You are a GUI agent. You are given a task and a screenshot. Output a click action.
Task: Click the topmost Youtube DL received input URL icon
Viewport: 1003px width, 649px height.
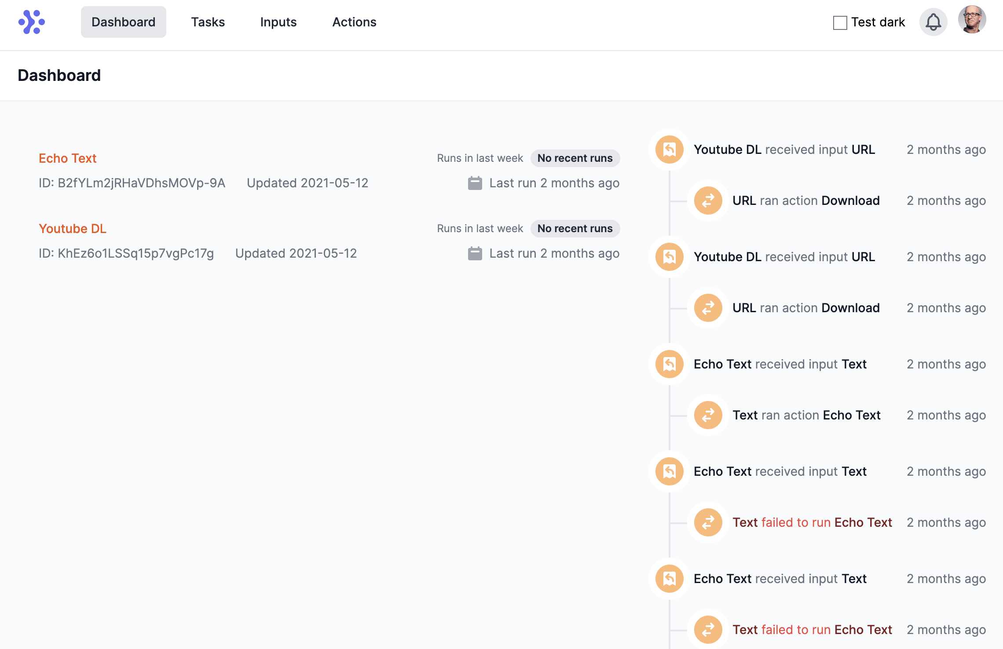pos(668,149)
